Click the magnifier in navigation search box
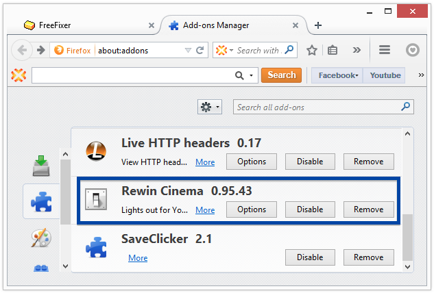434x293 pixels. tap(289, 50)
